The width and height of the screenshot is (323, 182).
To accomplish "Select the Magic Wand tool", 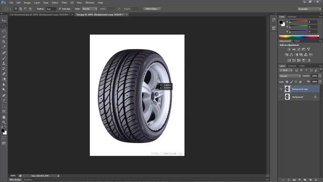I will click(x=4, y=36).
